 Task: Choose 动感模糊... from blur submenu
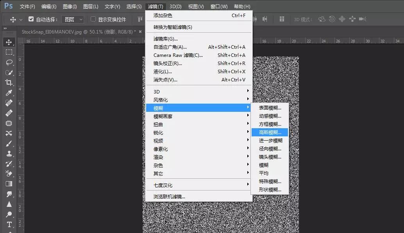(x=270, y=116)
